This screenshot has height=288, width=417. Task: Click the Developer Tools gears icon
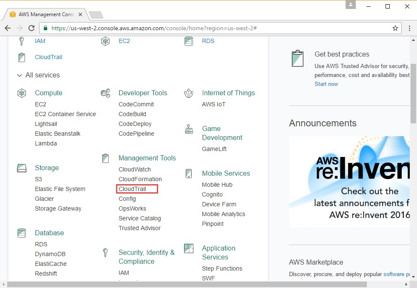[105, 93]
